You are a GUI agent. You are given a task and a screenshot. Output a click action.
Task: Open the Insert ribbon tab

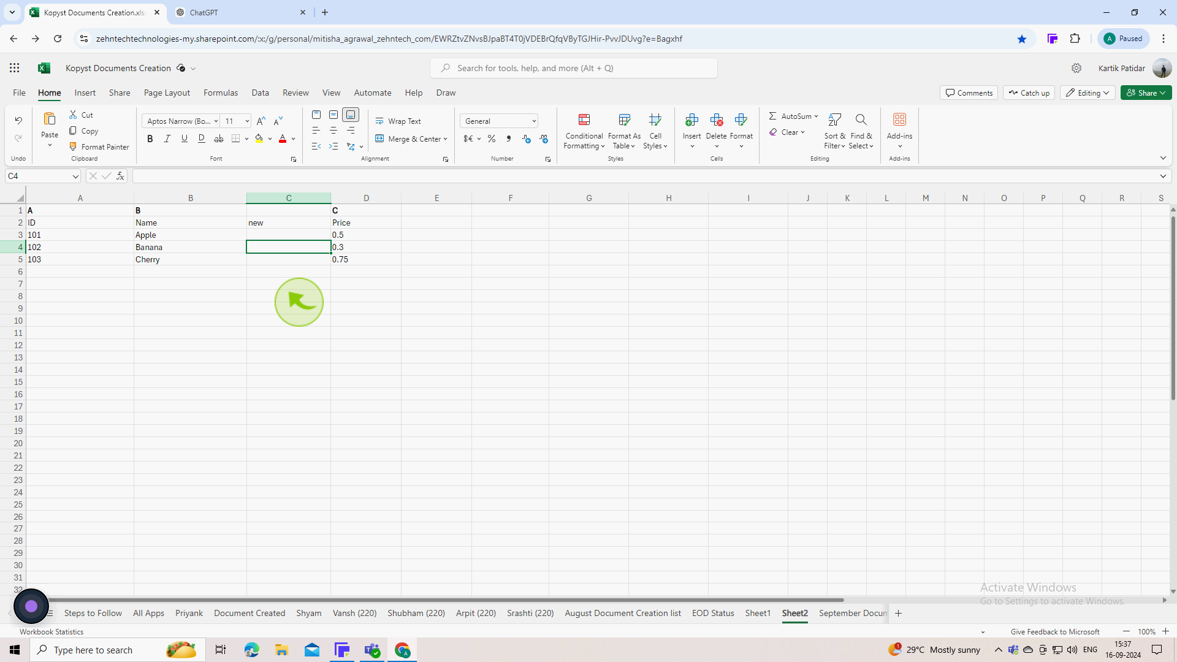click(x=85, y=92)
